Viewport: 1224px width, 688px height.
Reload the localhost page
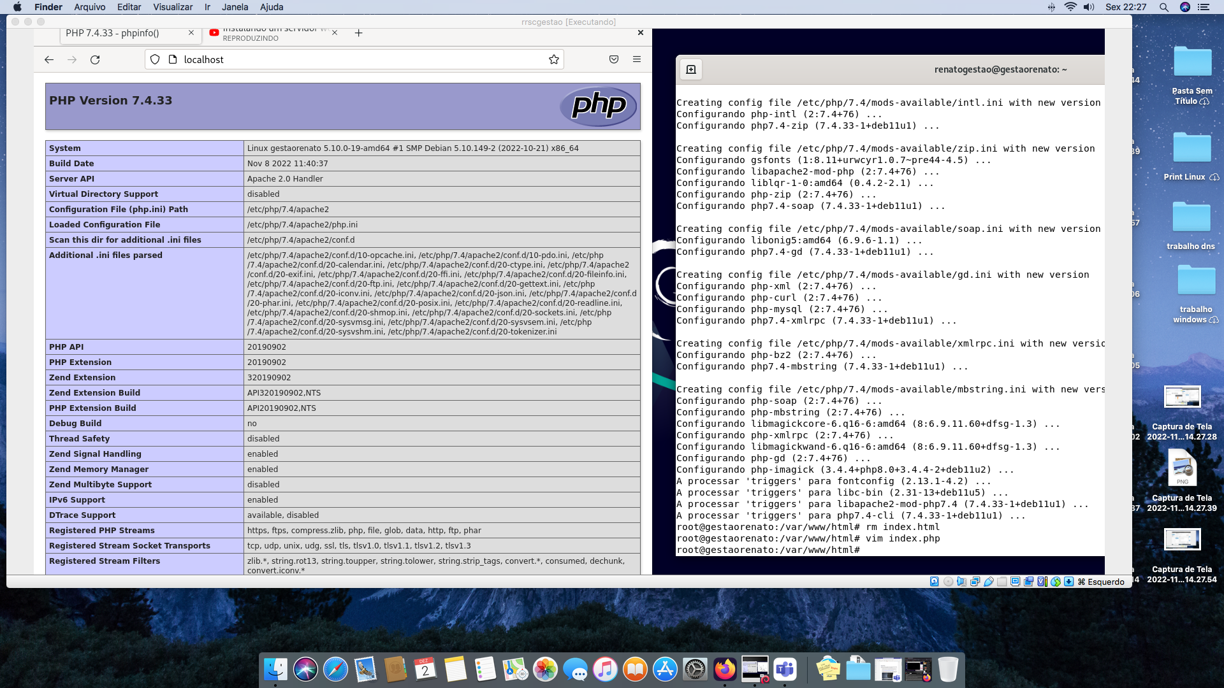pos(95,60)
